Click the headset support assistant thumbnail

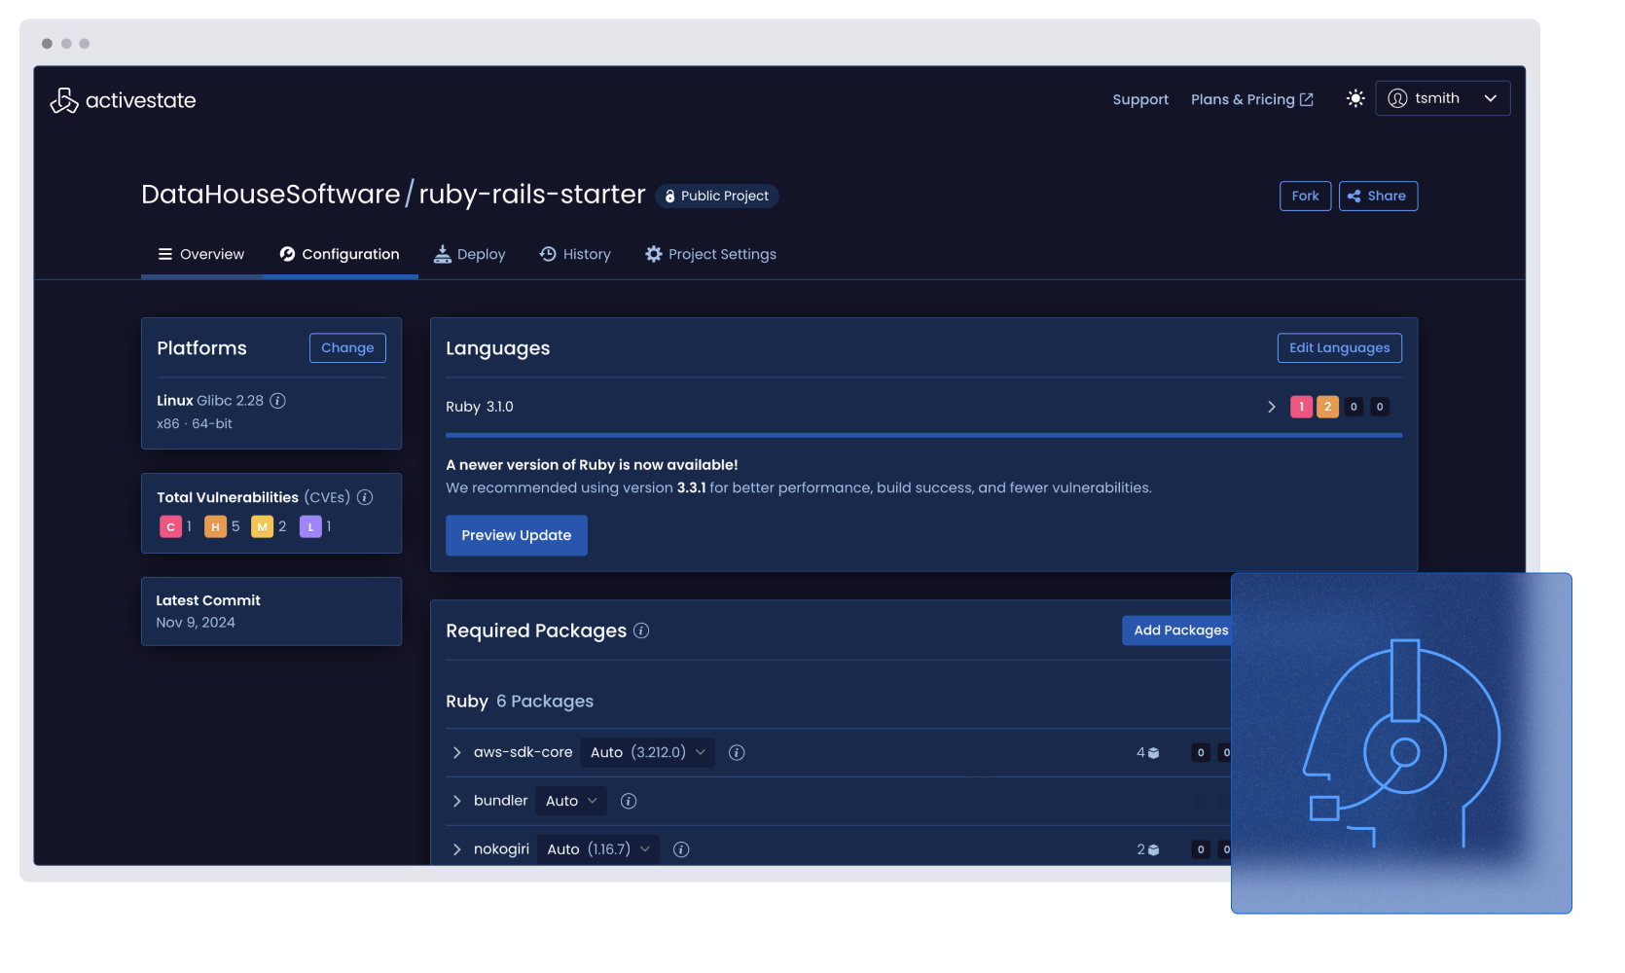click(x=1401, y=743)
